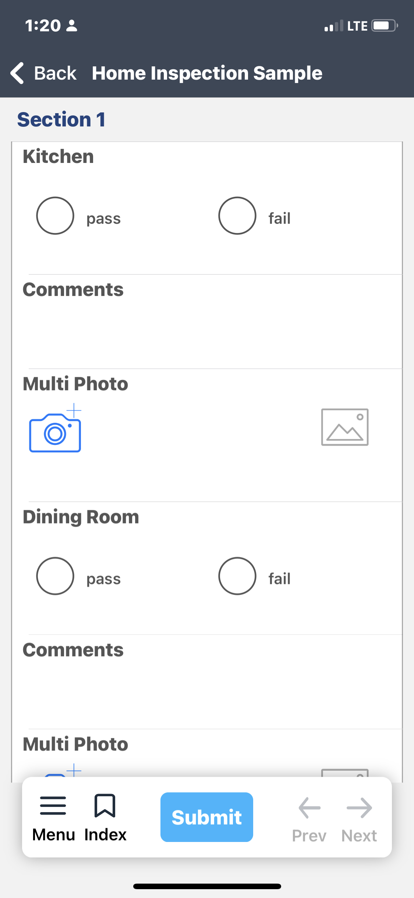The height and width of the screenshot is (898, 414).
Task: Open camera under Kitchen Multi Photo
Action: click(55, 429)
